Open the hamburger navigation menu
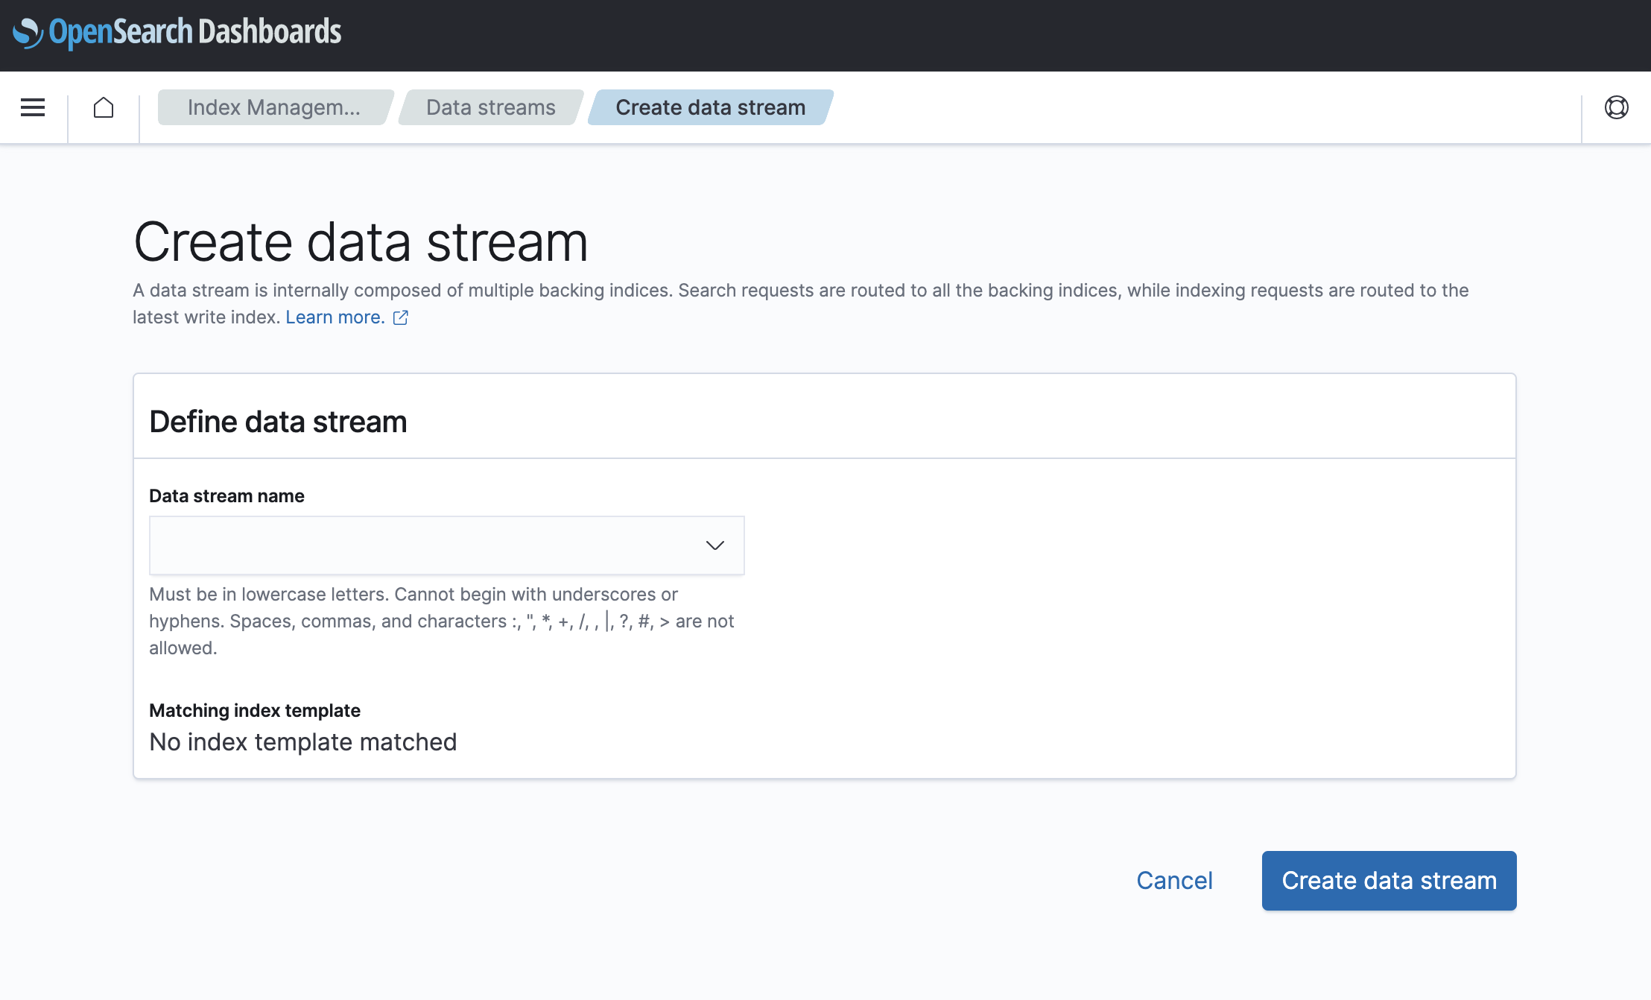The height and width of the screenshot is (1000, 1651). tap(33, 107)
